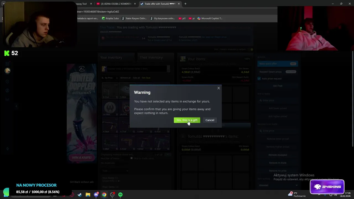Confirm with 'Yes, this is a gift'
Image resolution: width=354 pixels, height=199 pixels.
pos(187,120)
